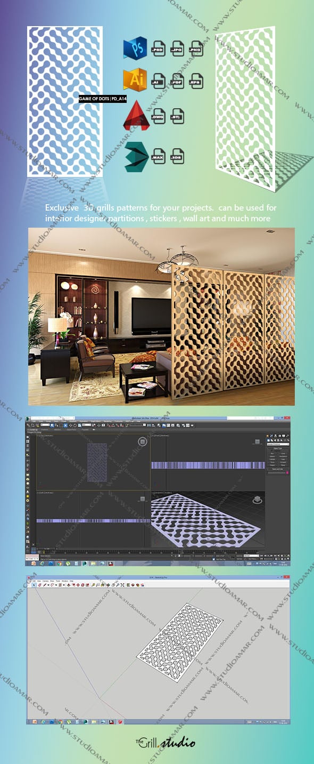The image size is (314, 764).
Task: Click the .EPS file format icon
Action: click(x=196, y=82)
